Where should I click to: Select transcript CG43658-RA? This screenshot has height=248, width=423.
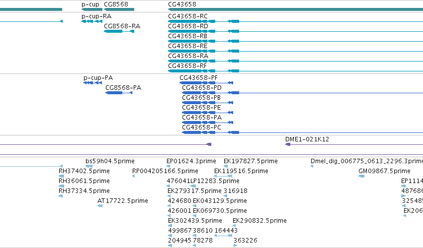tap(188, 56)
